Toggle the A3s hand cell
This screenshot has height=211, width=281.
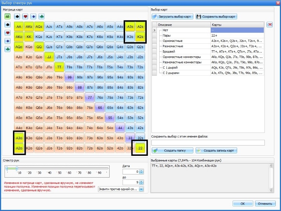click(130, 27)
